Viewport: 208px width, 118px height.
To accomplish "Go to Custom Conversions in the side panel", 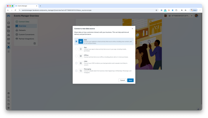I will [x=26, y=35].
